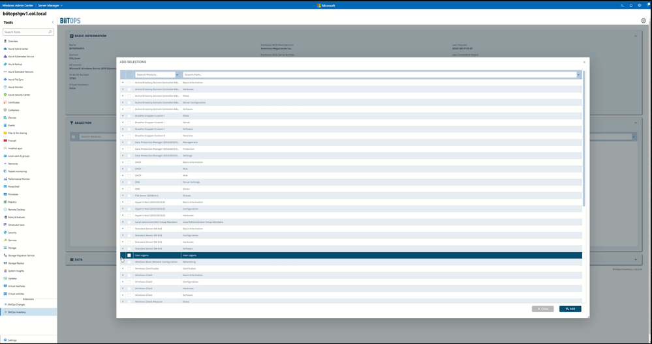Open Virtual switches tool
The image size is (652, 344).
coord(16,294)
